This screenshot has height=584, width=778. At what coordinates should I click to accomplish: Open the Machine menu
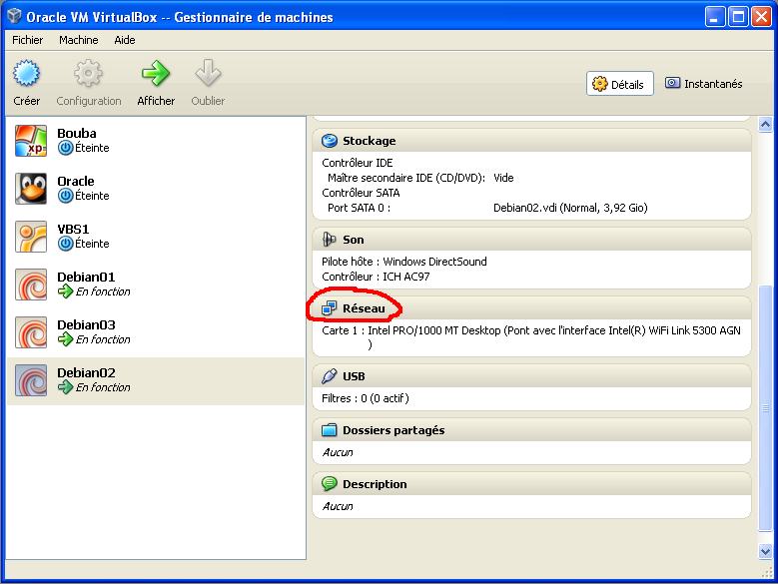point(78,40)
